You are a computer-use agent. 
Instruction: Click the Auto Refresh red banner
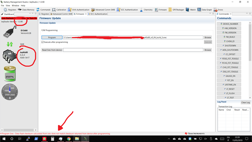pyautogui.click(x=19, y=18)
